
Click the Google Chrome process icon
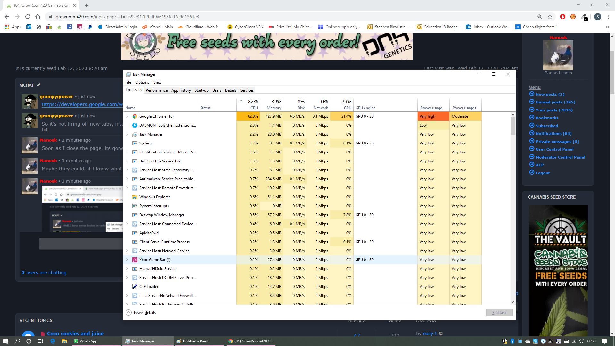tap(135, 116)
